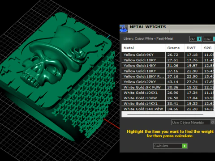Click the METAL WEIGHTS panel title
This screenshot has width=215, height=161.
click(x=148, y=27)
